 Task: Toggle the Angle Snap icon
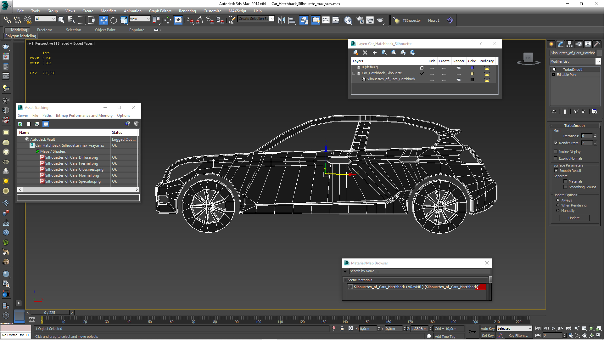(200, 20)
